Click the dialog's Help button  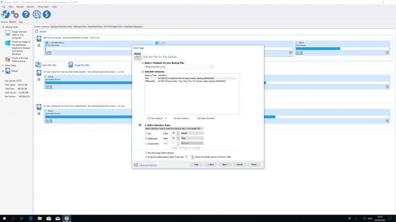[x=196, y=164]
